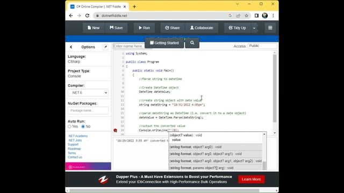Open the Chrome profile avatar
The image size is (344, 193).
point(265,16)
